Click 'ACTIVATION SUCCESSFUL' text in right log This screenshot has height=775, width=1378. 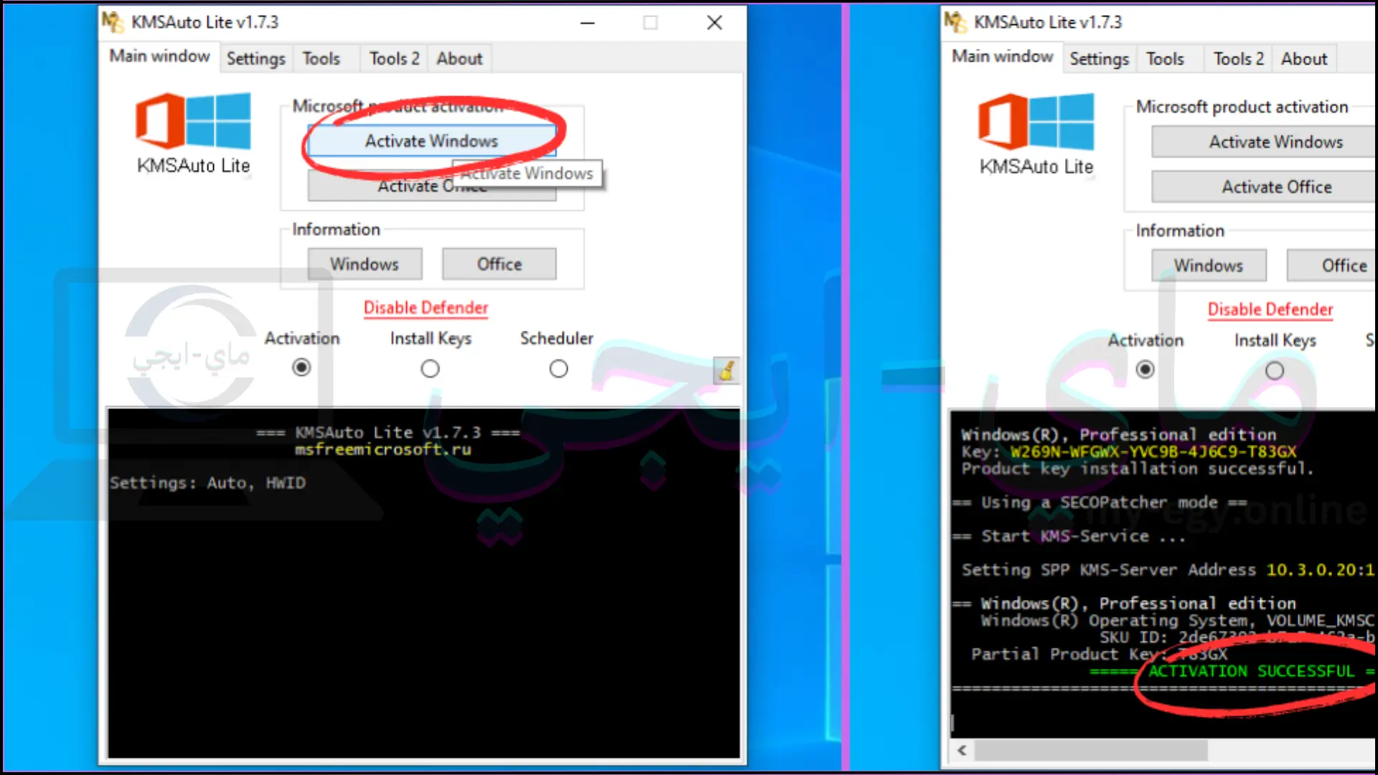1251,671
